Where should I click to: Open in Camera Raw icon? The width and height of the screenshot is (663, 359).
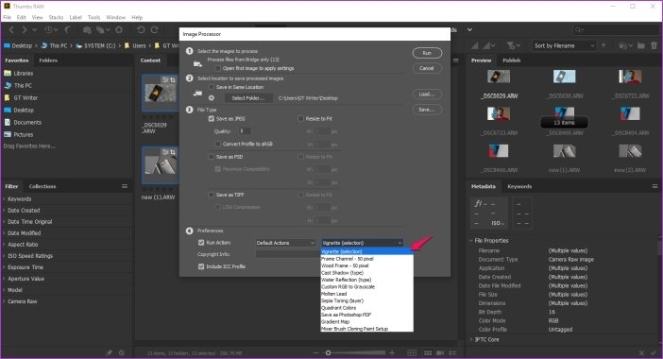tap(119, 29)
